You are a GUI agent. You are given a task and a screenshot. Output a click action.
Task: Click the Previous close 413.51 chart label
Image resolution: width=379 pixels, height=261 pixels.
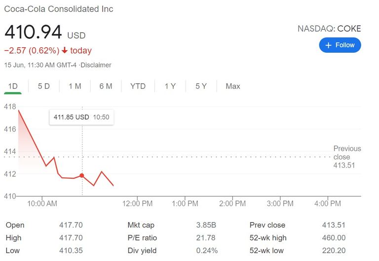coord(347,157)
